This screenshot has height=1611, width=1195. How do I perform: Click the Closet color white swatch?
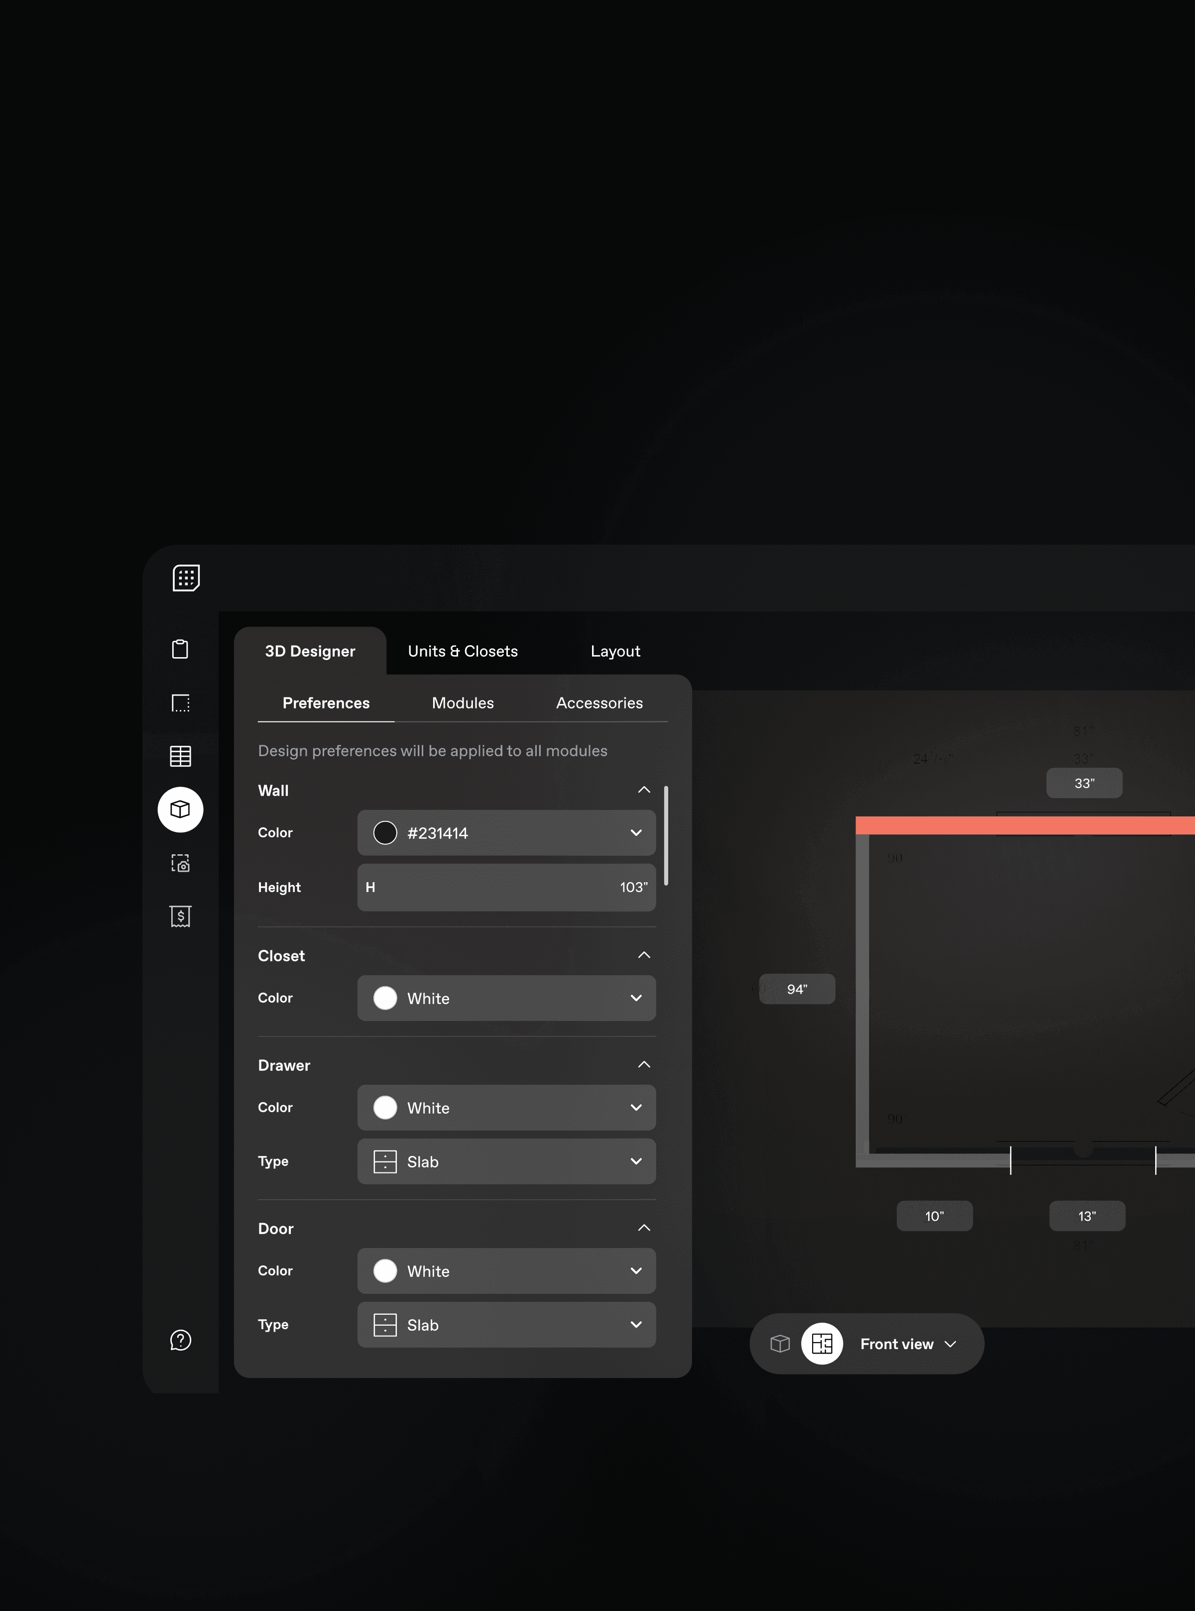[385, 998]
